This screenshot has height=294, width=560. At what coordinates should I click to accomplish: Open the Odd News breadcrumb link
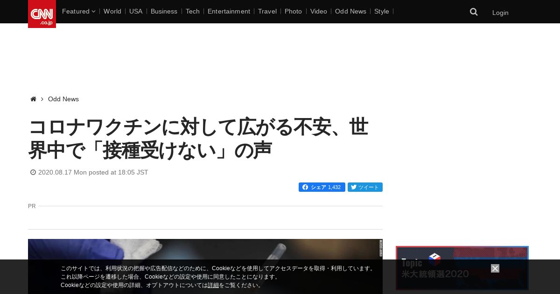point(63,99)
